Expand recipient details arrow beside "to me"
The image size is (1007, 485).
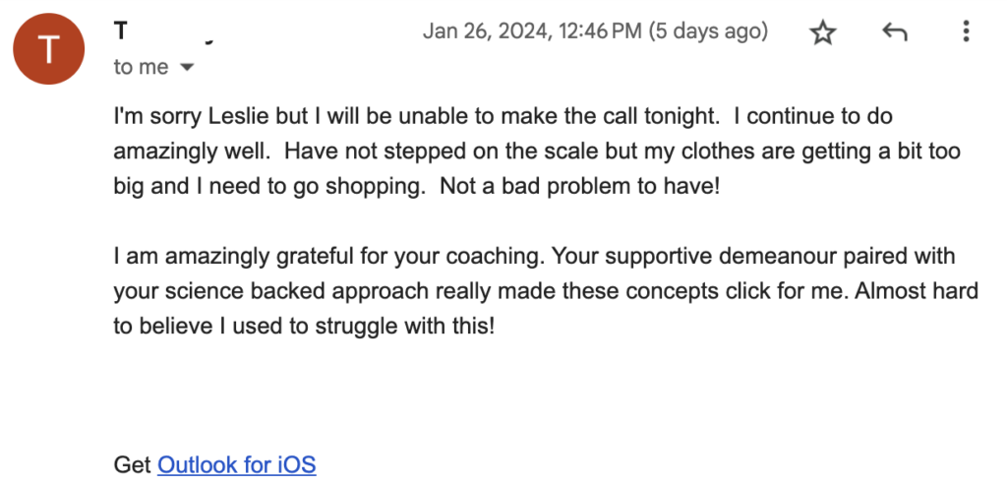[x=187, y=67]
